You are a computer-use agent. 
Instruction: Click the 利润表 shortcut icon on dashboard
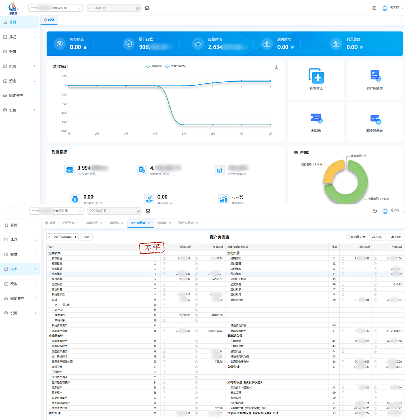tap(316, 119)
